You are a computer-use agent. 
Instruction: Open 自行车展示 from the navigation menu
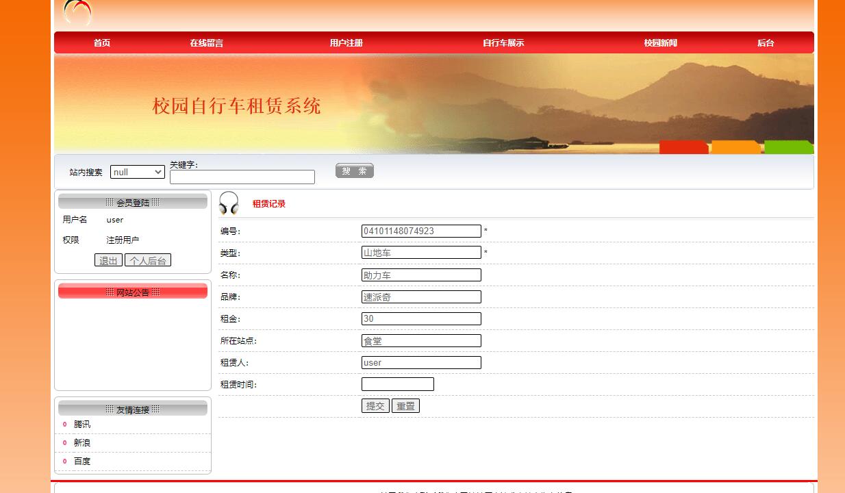point(502,42)
